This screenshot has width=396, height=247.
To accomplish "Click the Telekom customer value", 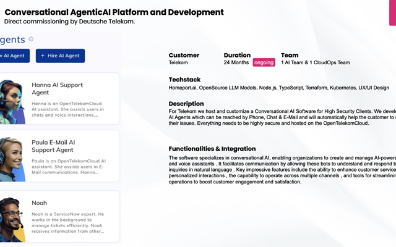I will point(178,62).
